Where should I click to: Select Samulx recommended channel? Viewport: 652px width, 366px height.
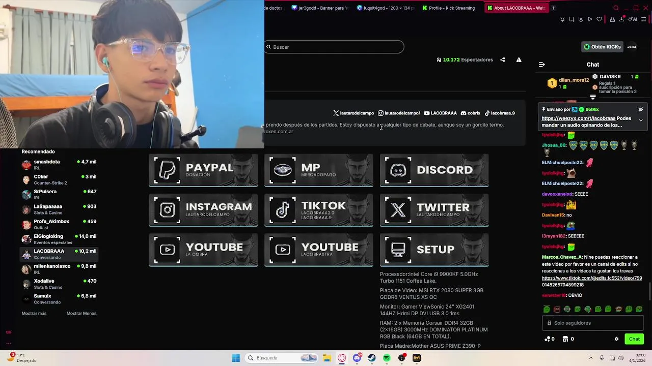(x=59, y=298)
